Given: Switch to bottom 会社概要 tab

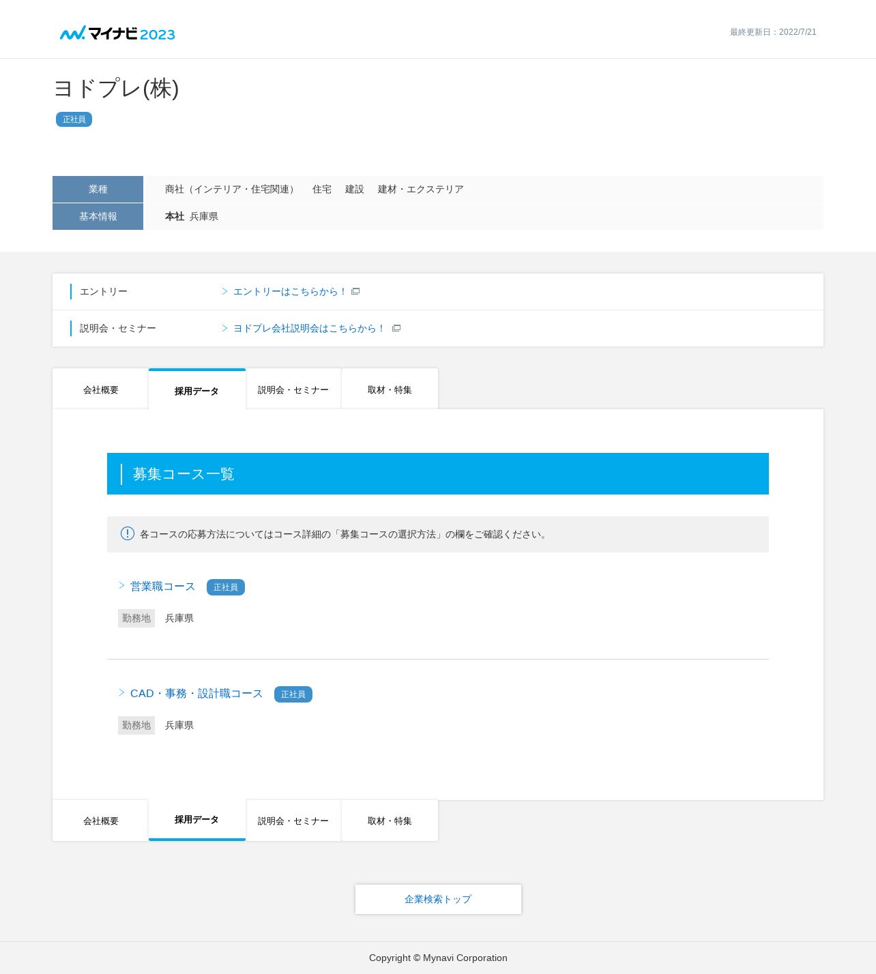Looking at the screenshot, I should point(100,821).
